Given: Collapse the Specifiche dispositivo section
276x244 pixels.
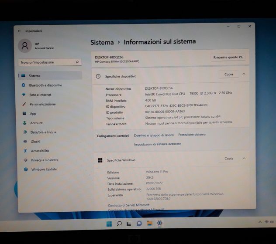Looking at the screenshot, I should pyautogui.click(x=244, y=74).
